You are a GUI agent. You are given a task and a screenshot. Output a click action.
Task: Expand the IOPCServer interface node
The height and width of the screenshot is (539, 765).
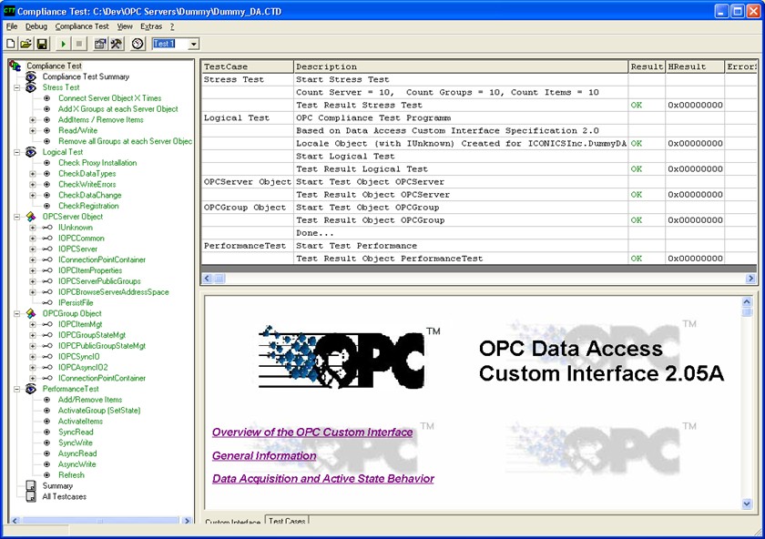(x=33, y=249)
